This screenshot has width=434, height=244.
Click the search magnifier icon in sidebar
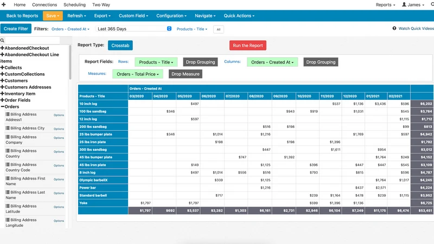[2, 40]
